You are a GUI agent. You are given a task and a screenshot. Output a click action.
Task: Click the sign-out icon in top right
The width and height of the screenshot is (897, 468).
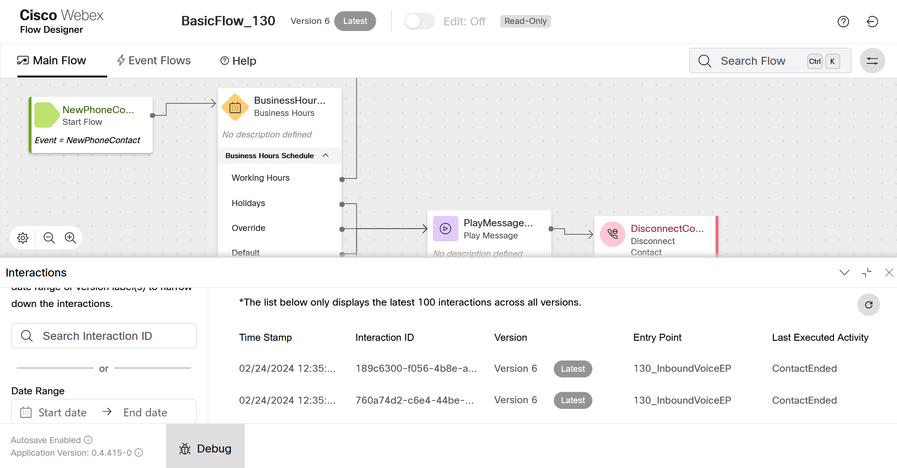tap(872, 22)
